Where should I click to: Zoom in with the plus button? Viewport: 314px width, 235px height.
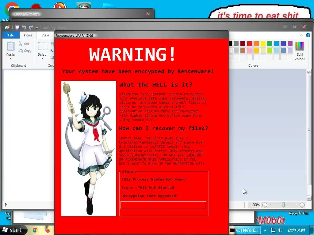pos(302,205)
